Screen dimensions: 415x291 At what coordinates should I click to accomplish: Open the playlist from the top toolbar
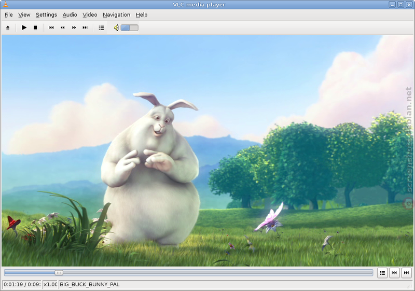coord(101,27)
